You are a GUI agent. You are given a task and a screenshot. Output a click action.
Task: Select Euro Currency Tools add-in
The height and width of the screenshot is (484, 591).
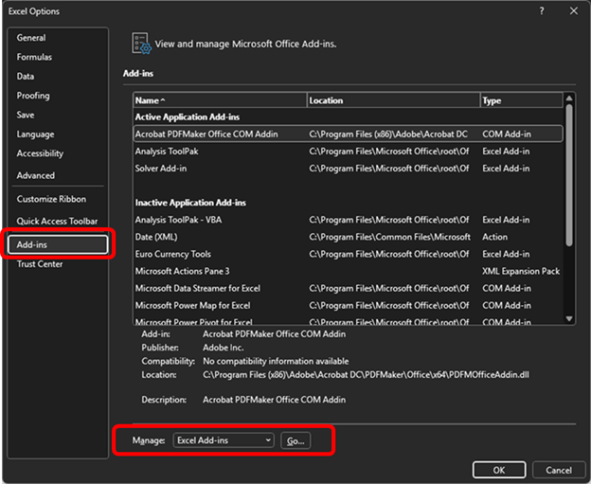(348, 254)
